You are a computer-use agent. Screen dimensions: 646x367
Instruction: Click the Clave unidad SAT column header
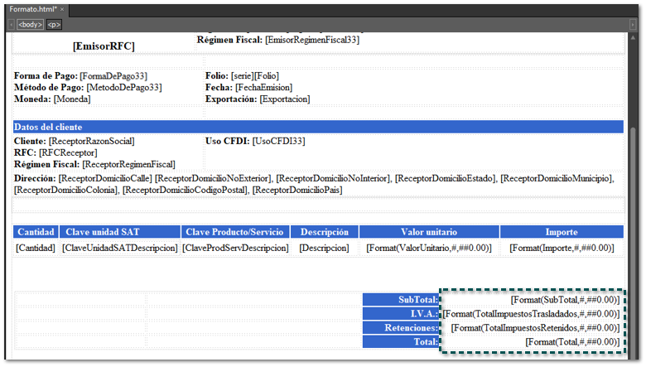tap(119, 233)
